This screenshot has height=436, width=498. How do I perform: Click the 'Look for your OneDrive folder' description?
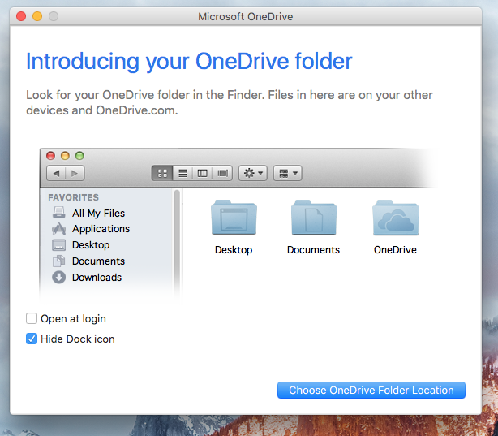230,102
